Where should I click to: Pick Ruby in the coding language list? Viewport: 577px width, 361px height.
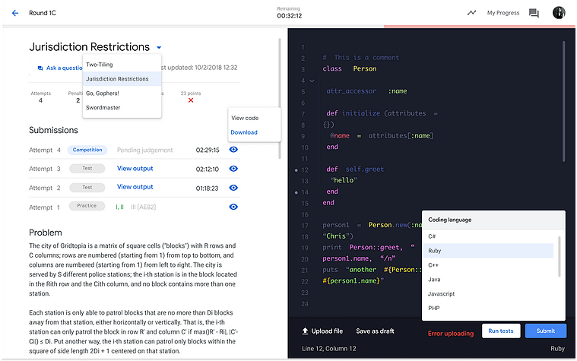click(488, 251)
